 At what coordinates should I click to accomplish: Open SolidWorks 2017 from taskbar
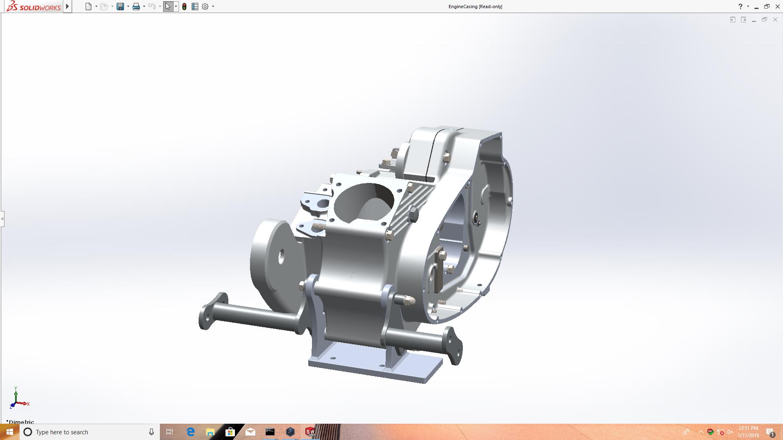coord(310,432)
